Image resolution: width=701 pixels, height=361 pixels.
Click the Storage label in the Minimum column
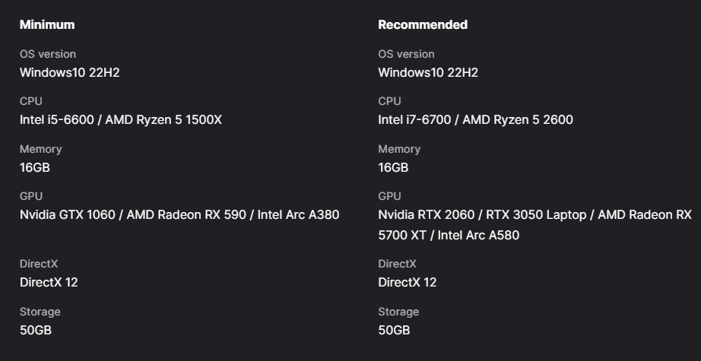click(40, 312)
